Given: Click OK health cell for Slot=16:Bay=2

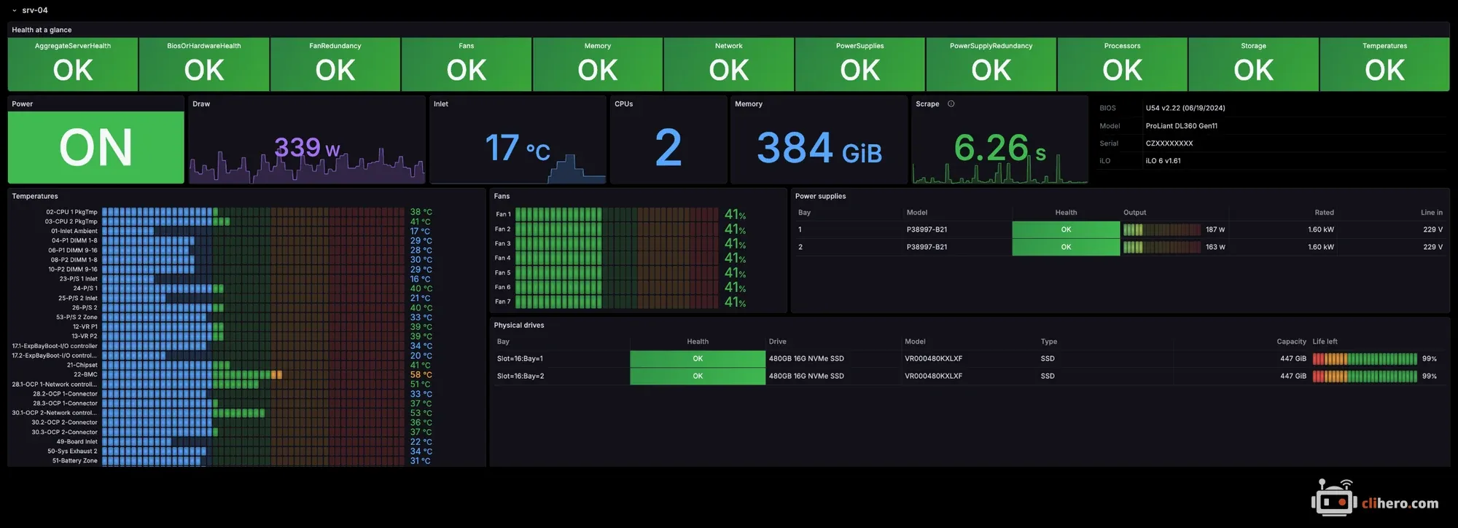Looking at the screenshot, I should tap(698, 376).
